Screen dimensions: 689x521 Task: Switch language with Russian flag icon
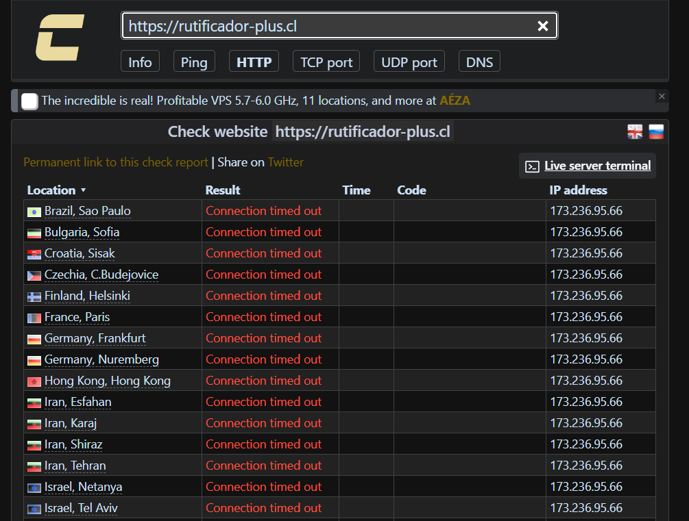pyautogui.click(x=656, y=131)
